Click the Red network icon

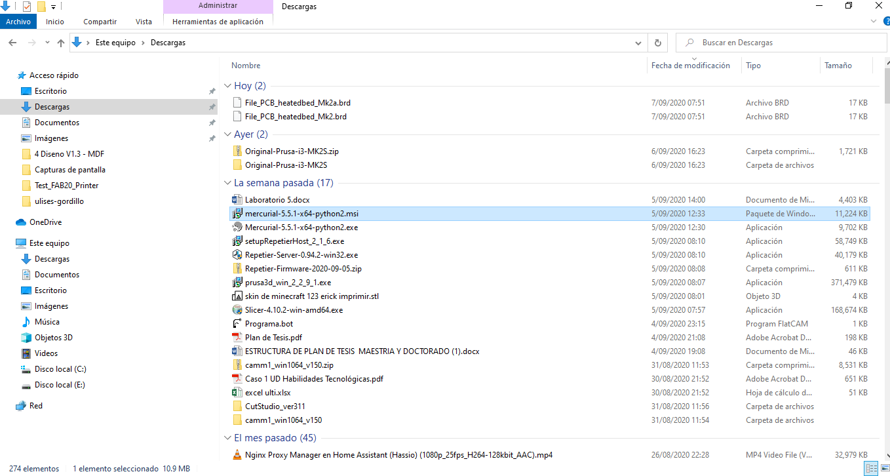21,406
